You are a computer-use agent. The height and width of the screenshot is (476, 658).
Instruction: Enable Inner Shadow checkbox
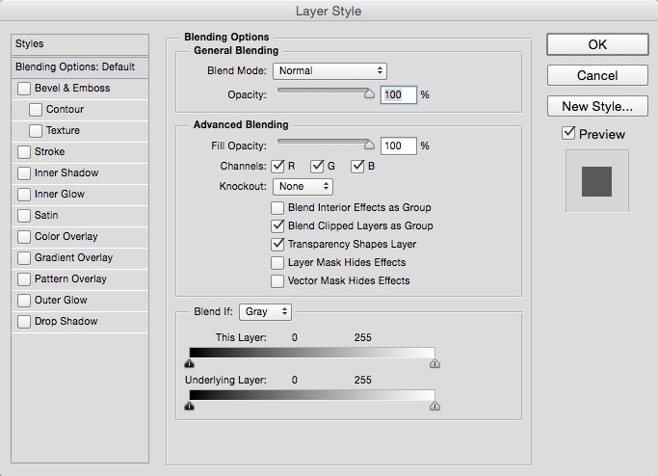tap(24, 172)
